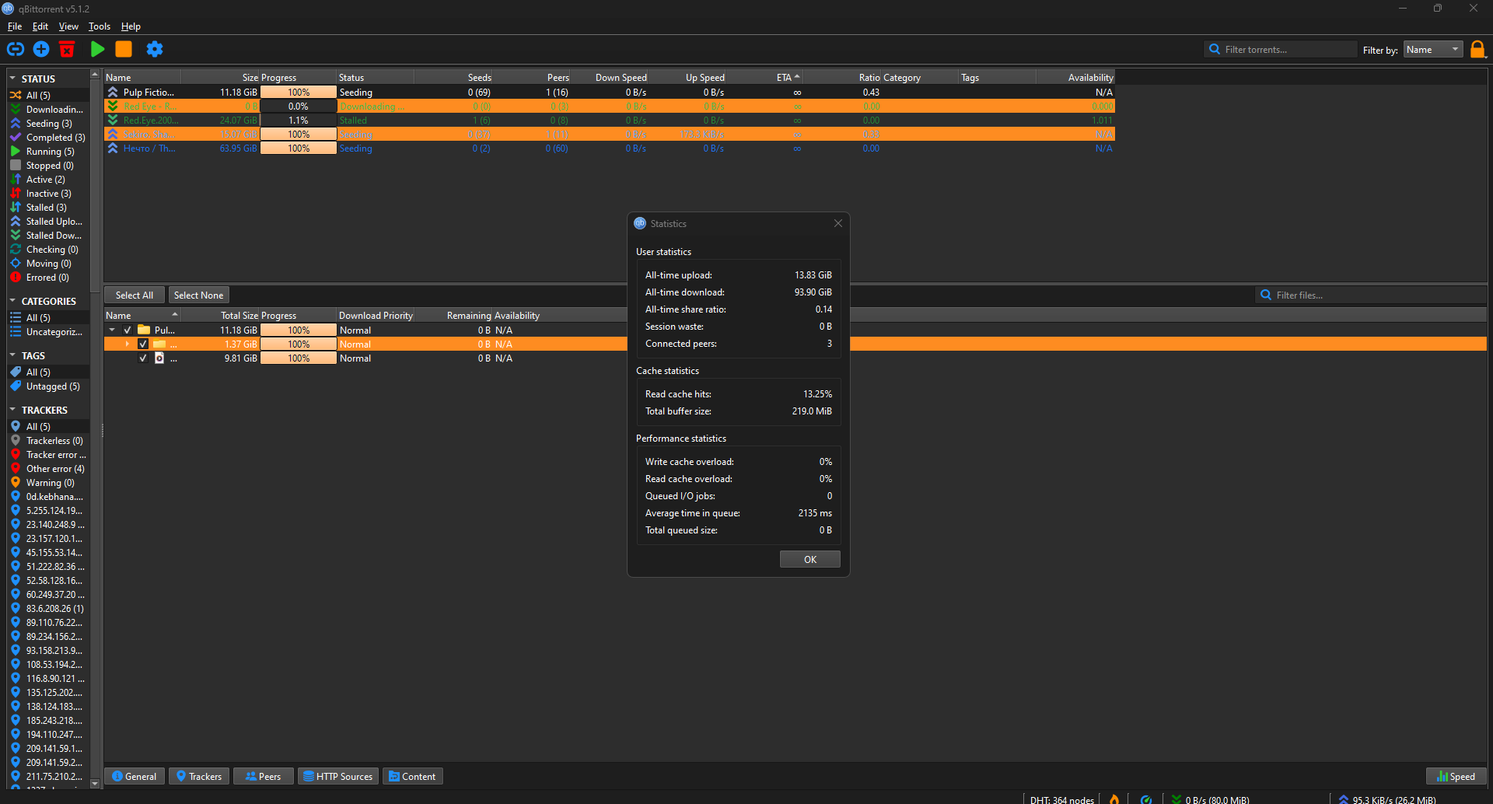Switch to the HTTP Sources tab

coord(338,776)
